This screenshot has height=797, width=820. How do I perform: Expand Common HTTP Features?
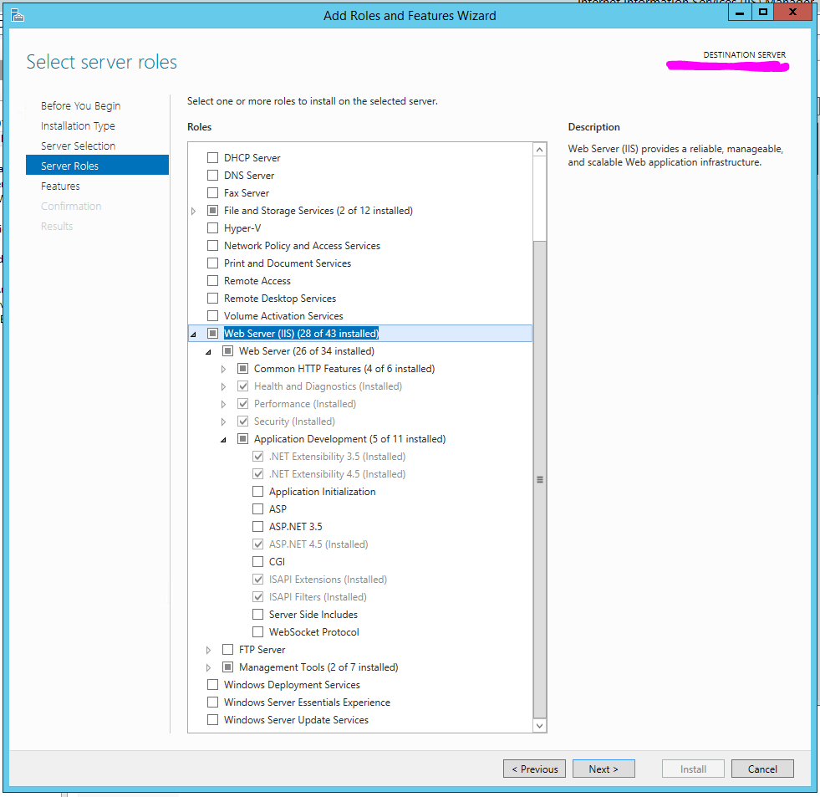tap(223, 369)
